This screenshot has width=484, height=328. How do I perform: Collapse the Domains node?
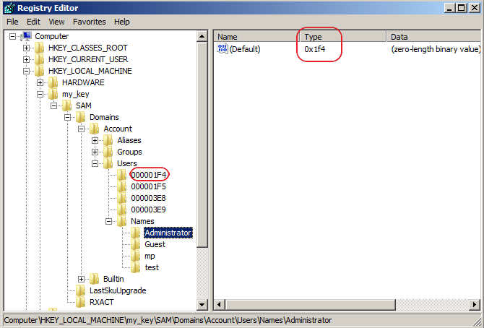[68, 117]
